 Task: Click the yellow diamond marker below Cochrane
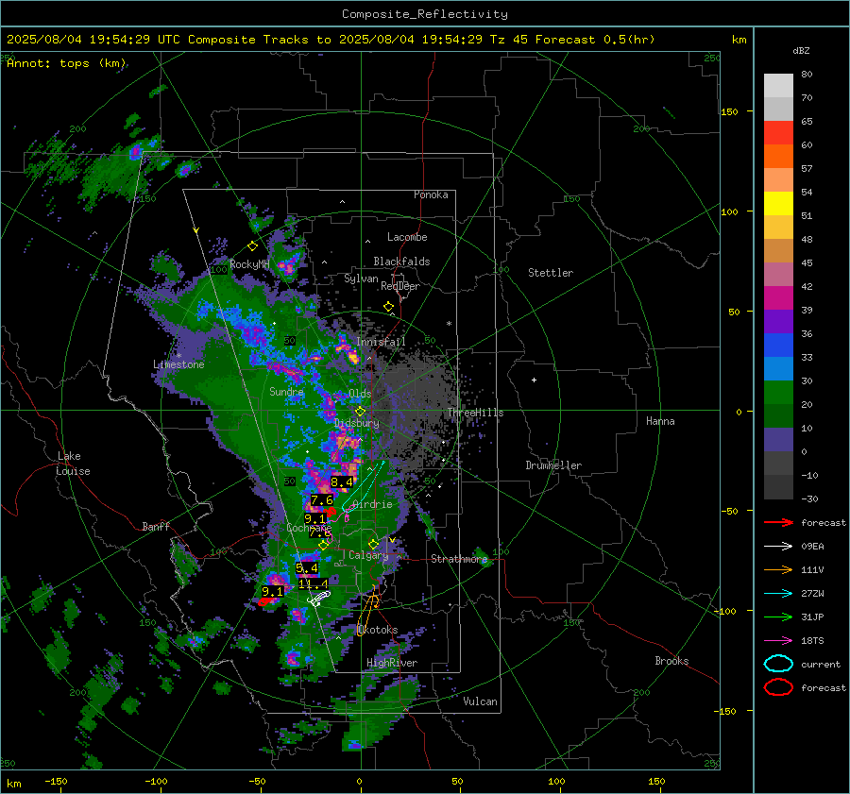click(324, 546)
